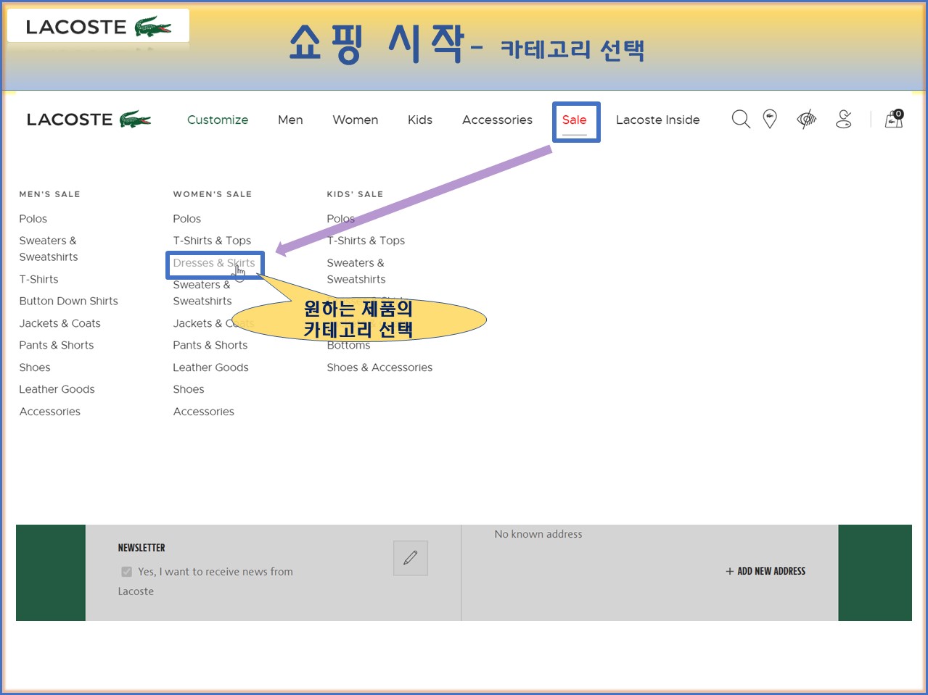Click the newsletter edit pencil icon
The image size is (928, 695).
411,558
